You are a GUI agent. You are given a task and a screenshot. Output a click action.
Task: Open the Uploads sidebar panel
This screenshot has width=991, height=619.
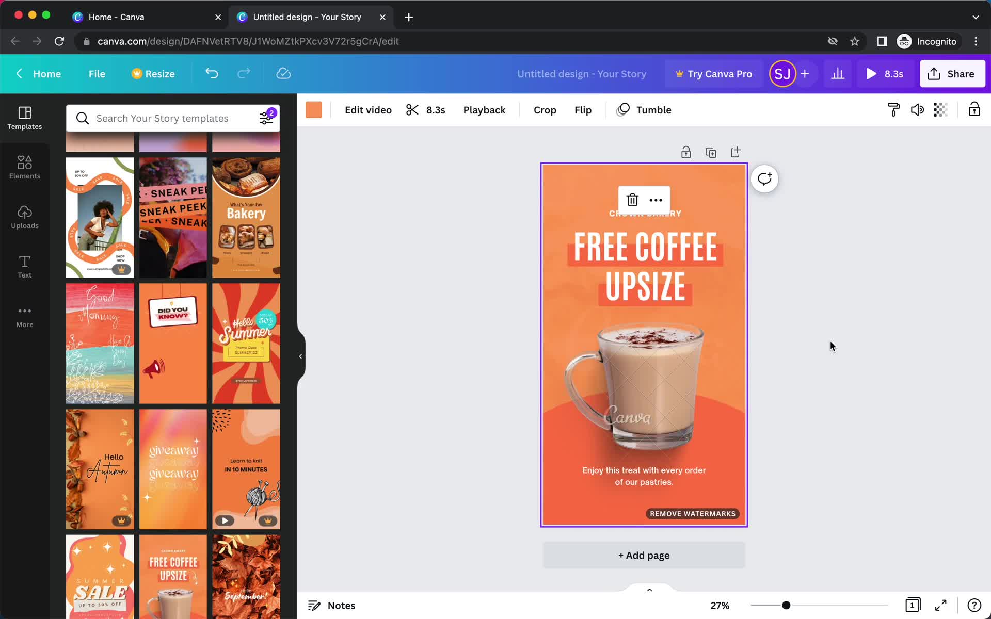(x=24, y=217)
